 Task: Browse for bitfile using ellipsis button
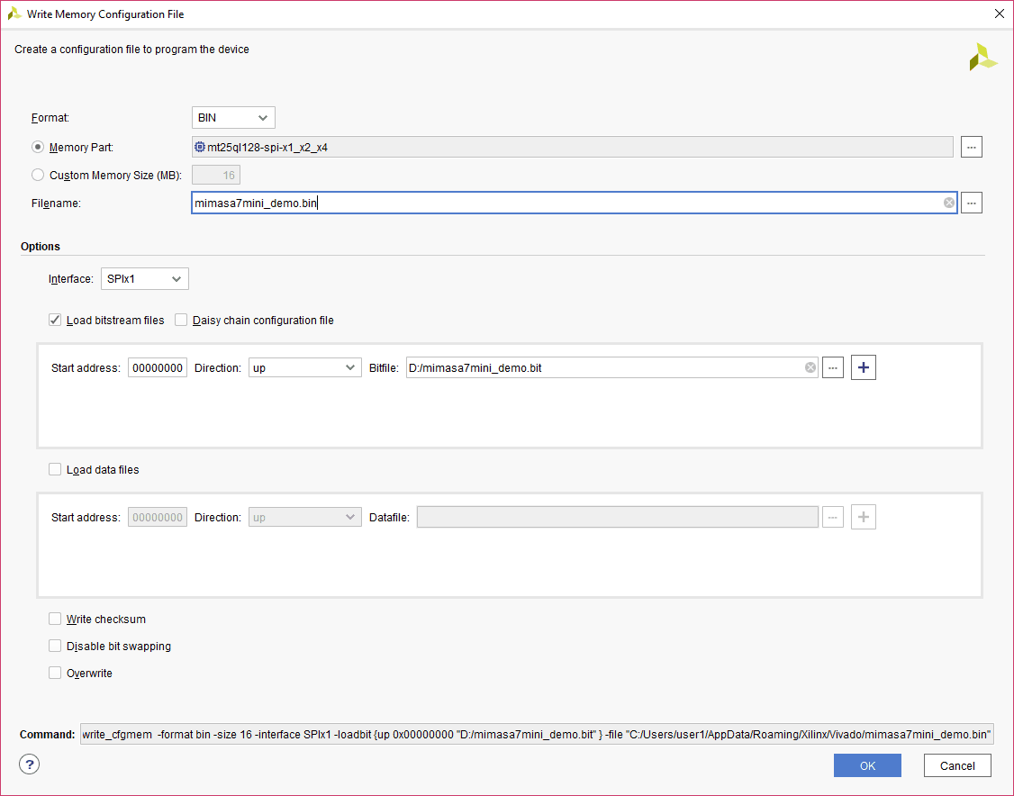click(x=833, y=367)
